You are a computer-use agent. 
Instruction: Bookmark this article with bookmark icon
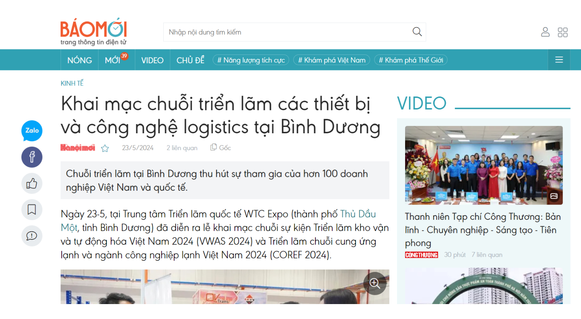pyautogui.click(x=32, y=209)
